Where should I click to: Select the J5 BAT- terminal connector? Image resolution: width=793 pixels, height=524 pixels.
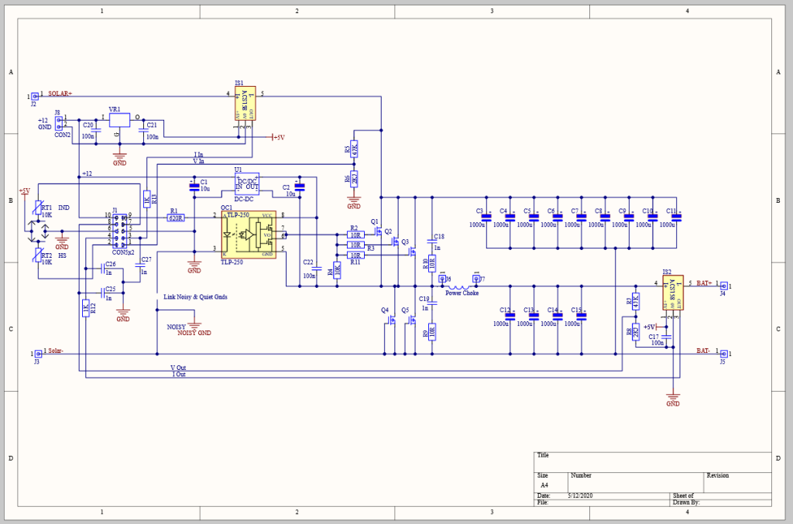point(723,353)
